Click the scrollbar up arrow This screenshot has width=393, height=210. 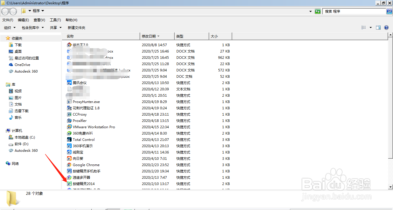click(390, 35)
